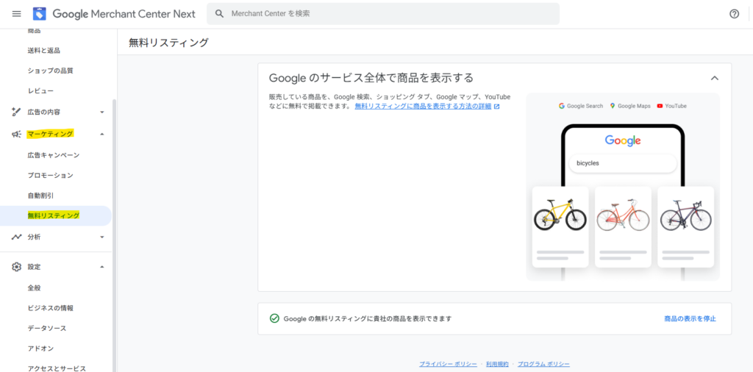Click the 分析 chart icon

click(x=16, y=237)
